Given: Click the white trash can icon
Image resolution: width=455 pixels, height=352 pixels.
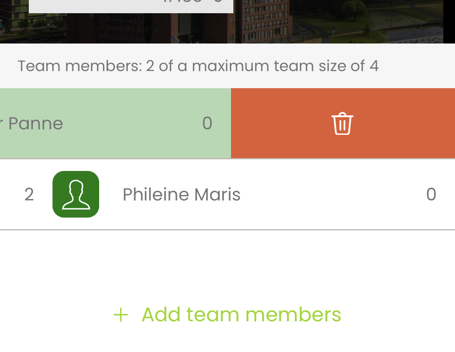Looking at the screenshot, I should pyautogui.click(x=342, y=124).
